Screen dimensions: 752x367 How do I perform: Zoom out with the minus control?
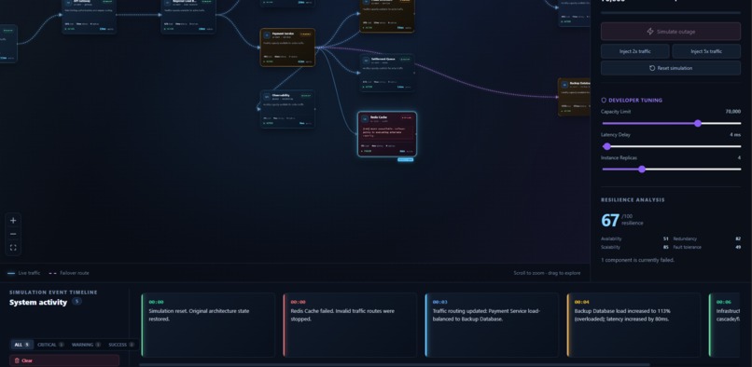[x=13, y=234]
